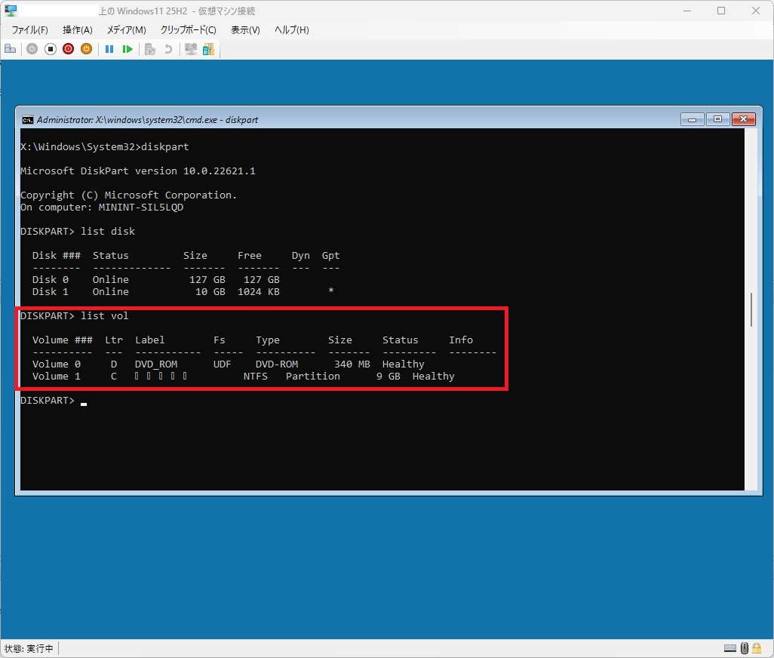Pause the virtual machine
This screenshot has width=774, height=658.
click(x=109, y=49)
